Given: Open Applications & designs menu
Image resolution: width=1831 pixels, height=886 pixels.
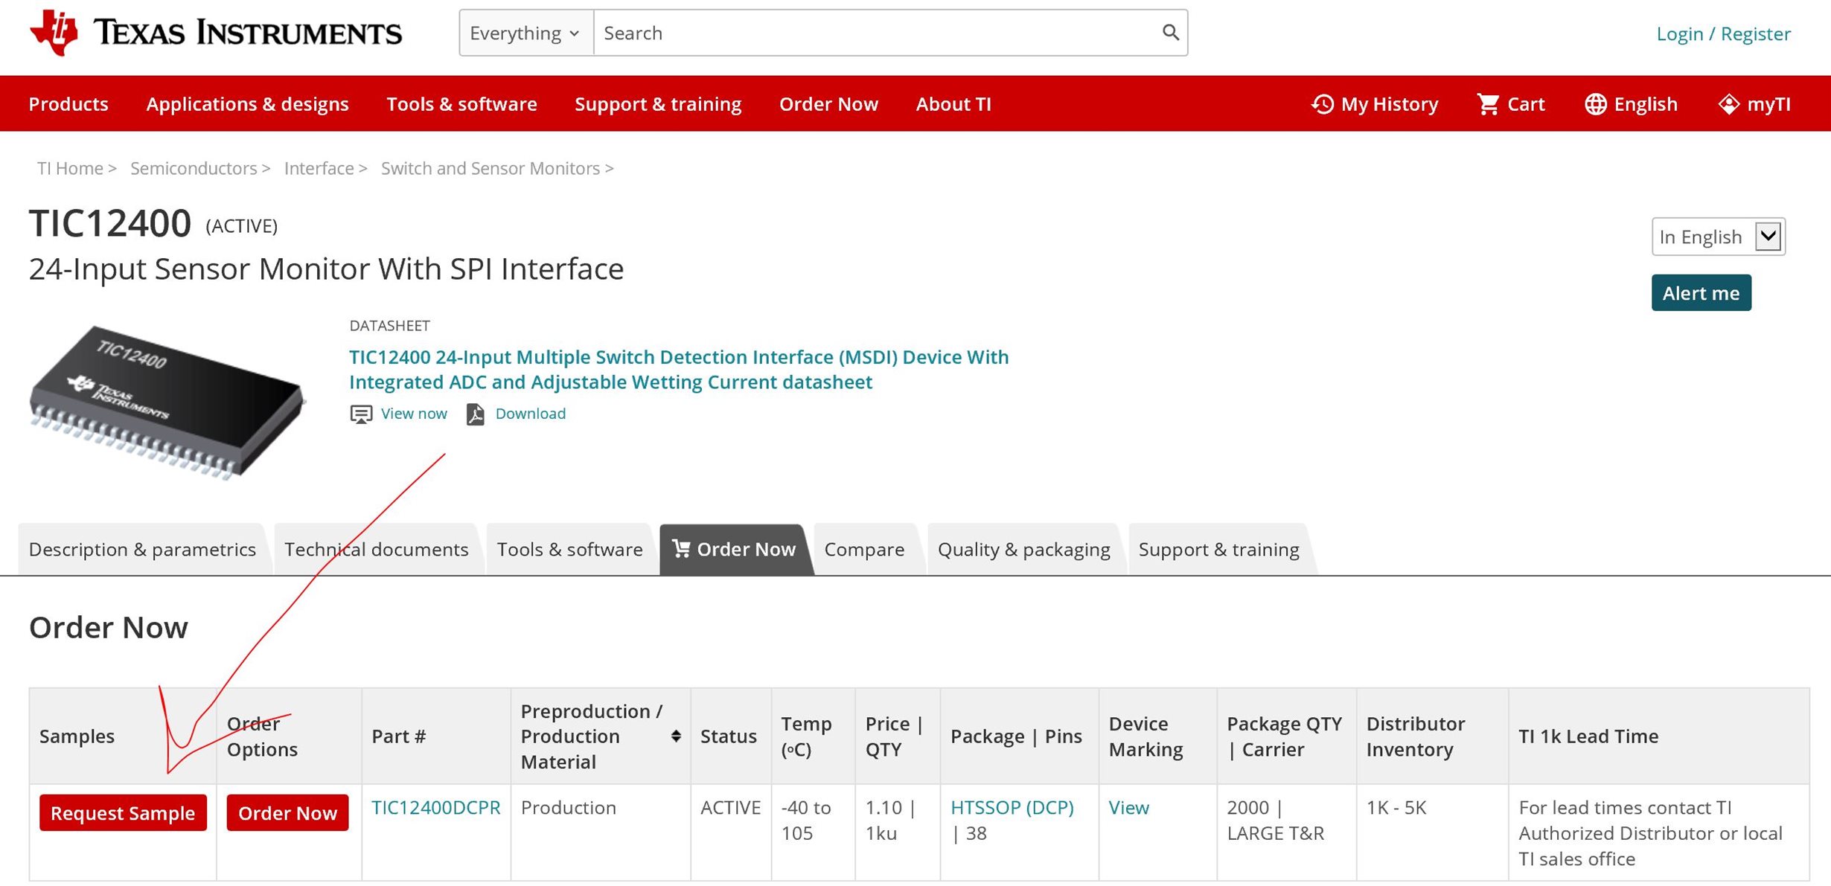Looking at the screenshot, I should [247, 104].
